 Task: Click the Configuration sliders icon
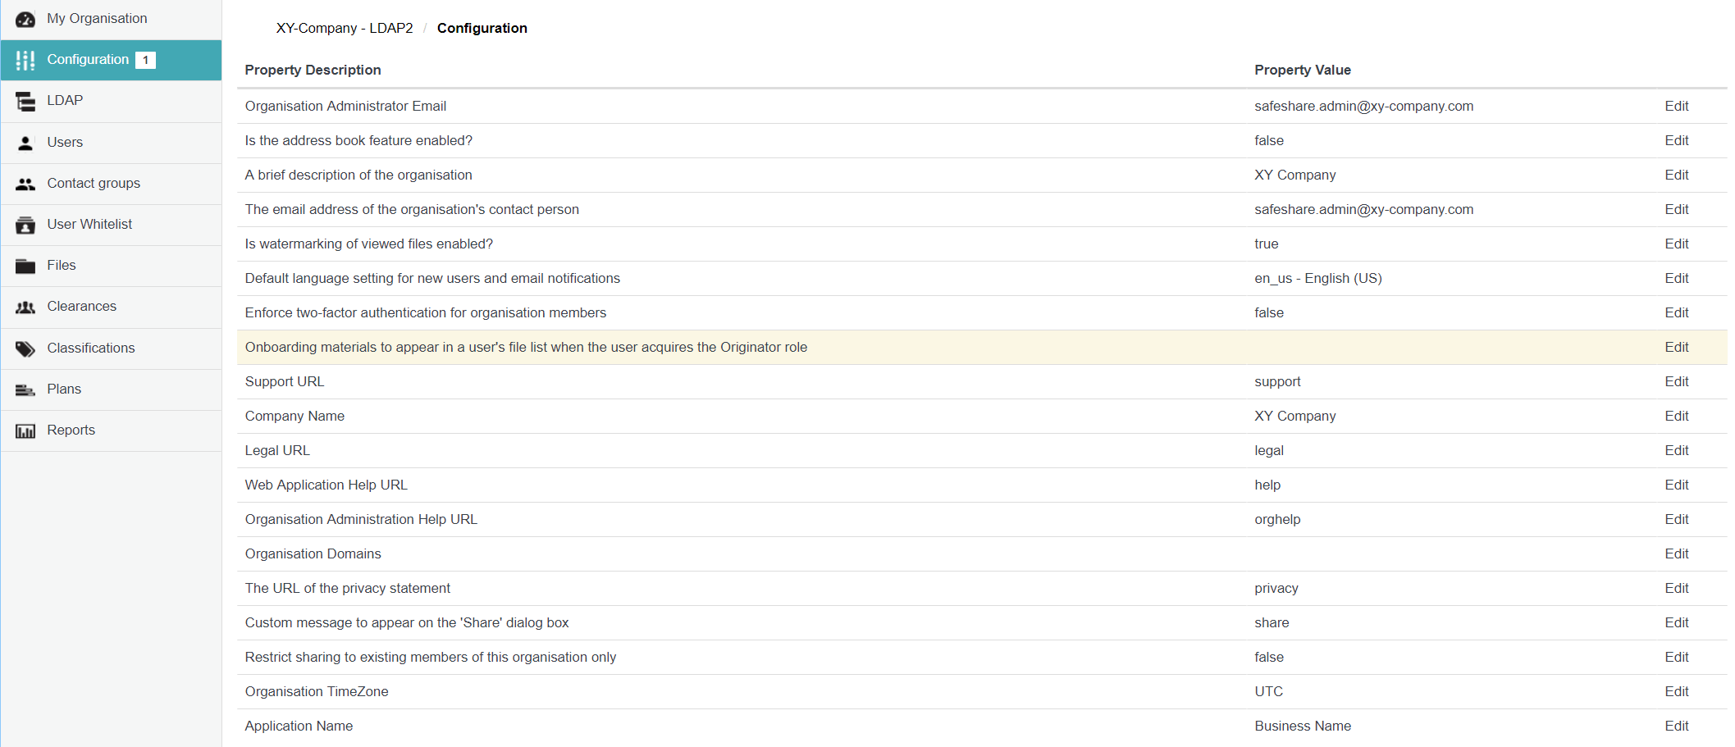pyautogui.click(x=25, y=60)
